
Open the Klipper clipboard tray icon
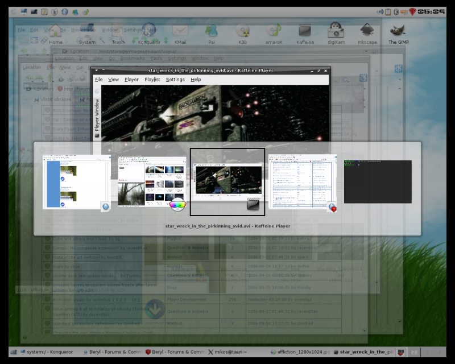(388, 11)
